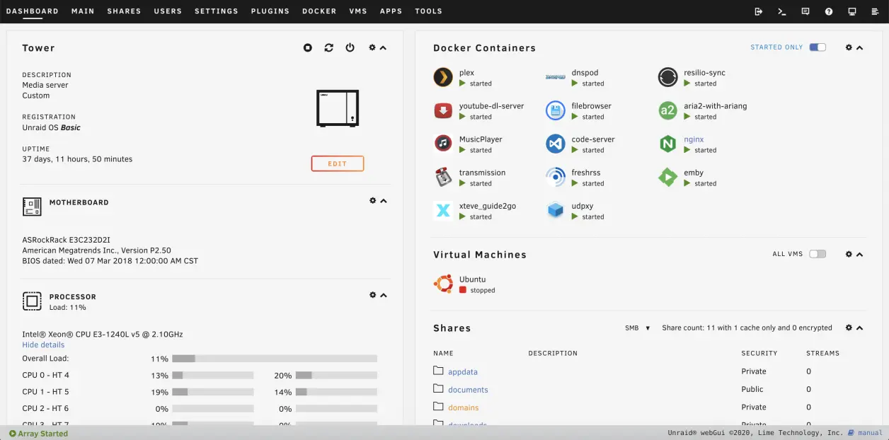Go to the Plugins tab
889x440 pixels.
tap(270, 11)
